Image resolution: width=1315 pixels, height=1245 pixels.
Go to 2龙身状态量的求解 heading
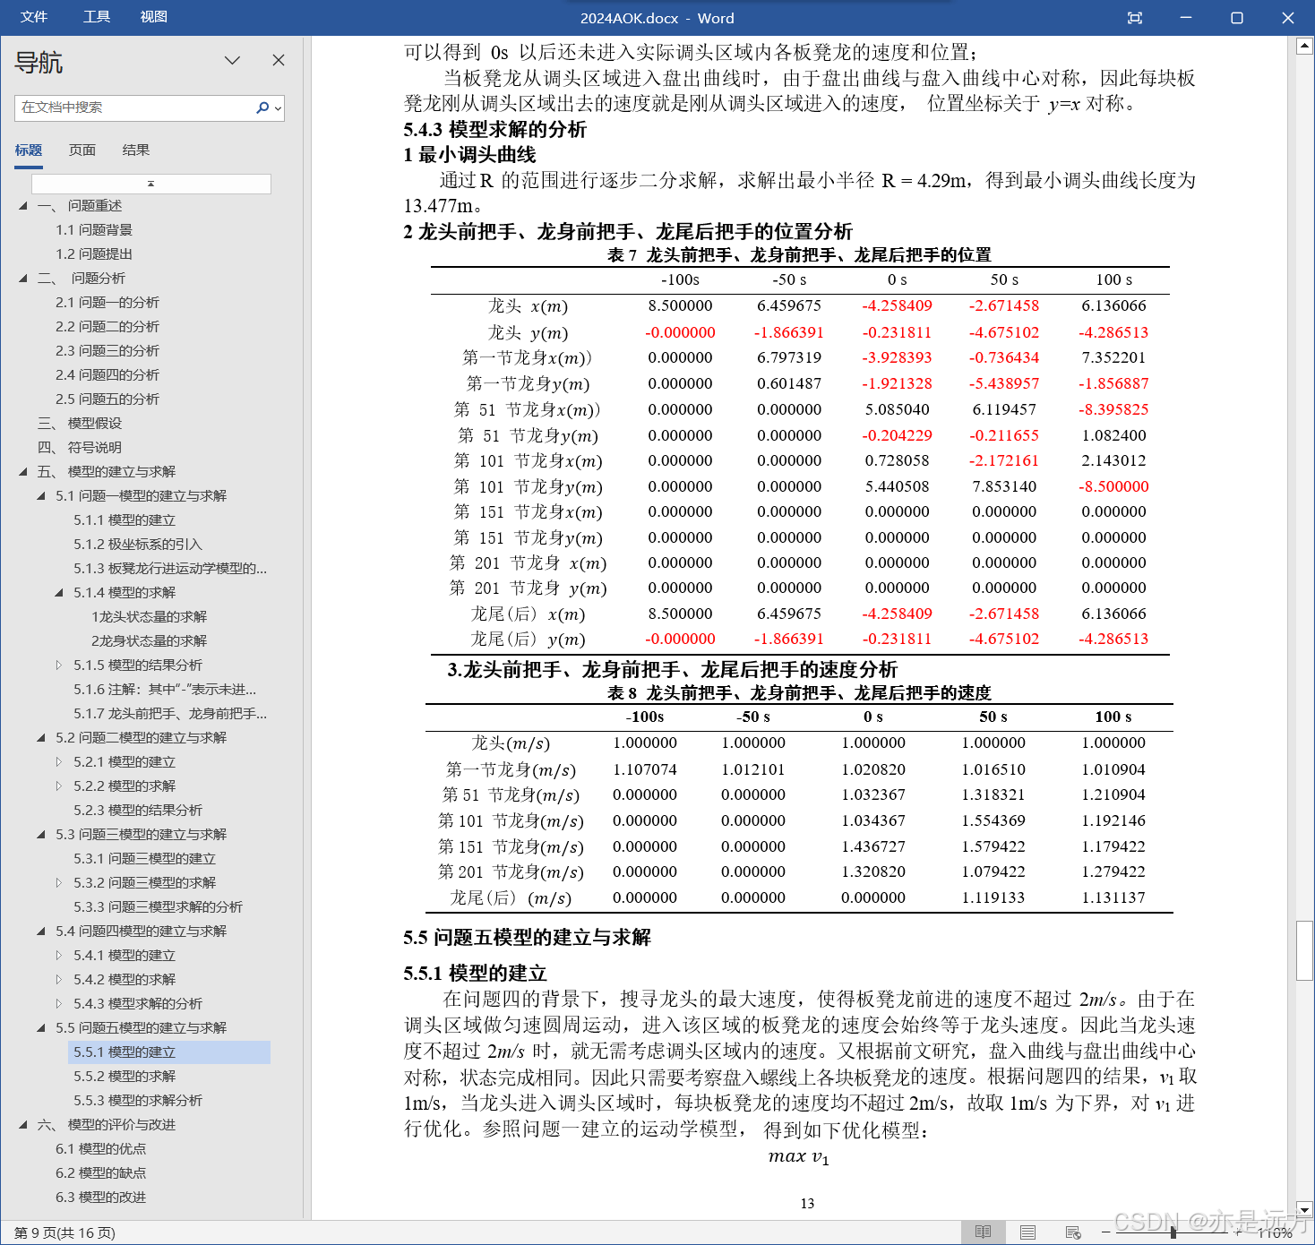(149, 641)
